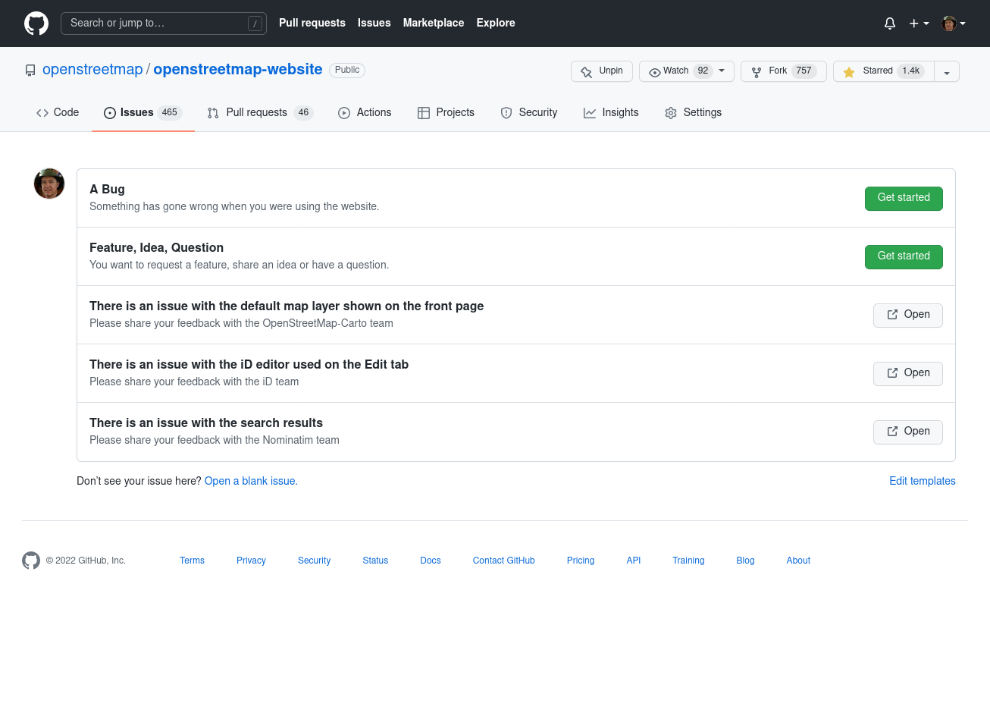
Task: Go to Marketplace
Action: tap(434, 23)
